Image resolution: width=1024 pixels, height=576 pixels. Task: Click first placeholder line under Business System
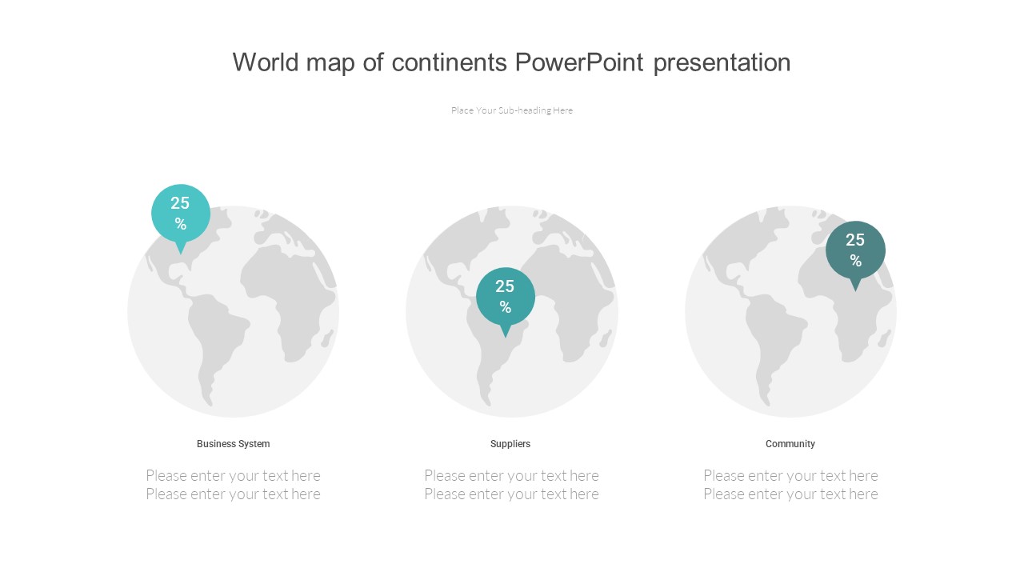[x=233, y=475]
